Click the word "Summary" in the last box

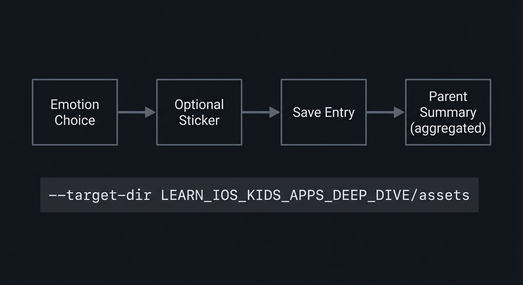pos(448,112)
